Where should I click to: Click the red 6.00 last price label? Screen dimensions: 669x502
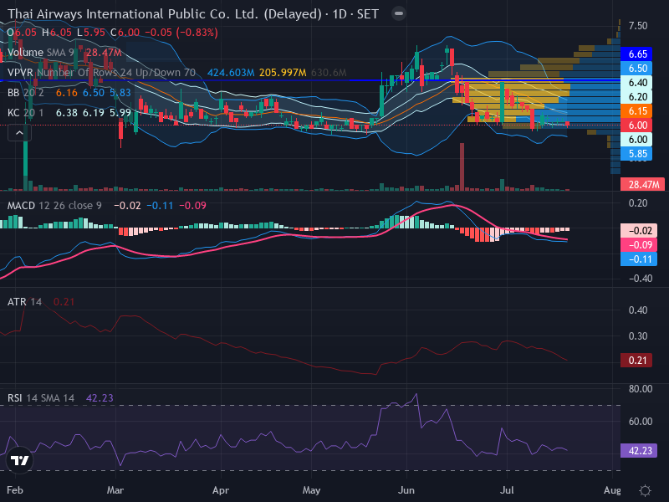[636, 125]
